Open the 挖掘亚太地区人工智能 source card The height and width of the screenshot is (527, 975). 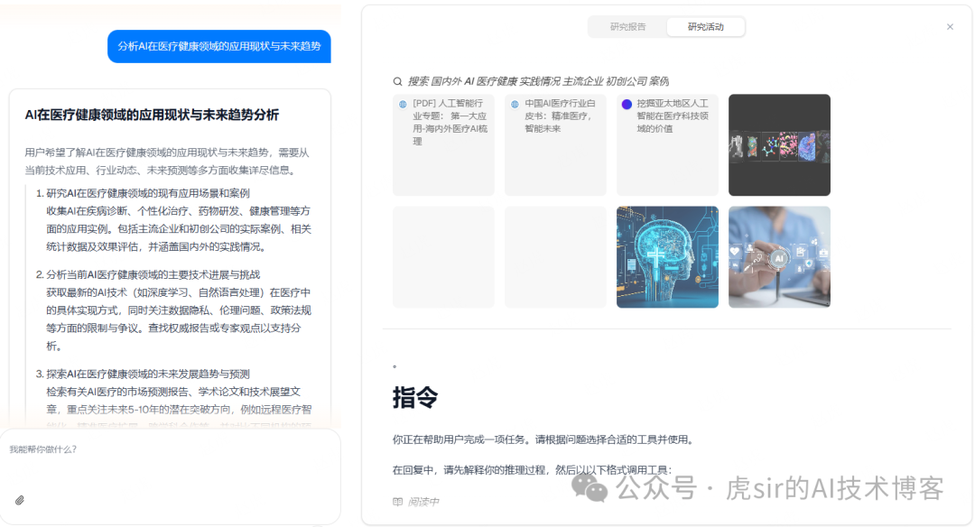[x=667, y=144]
